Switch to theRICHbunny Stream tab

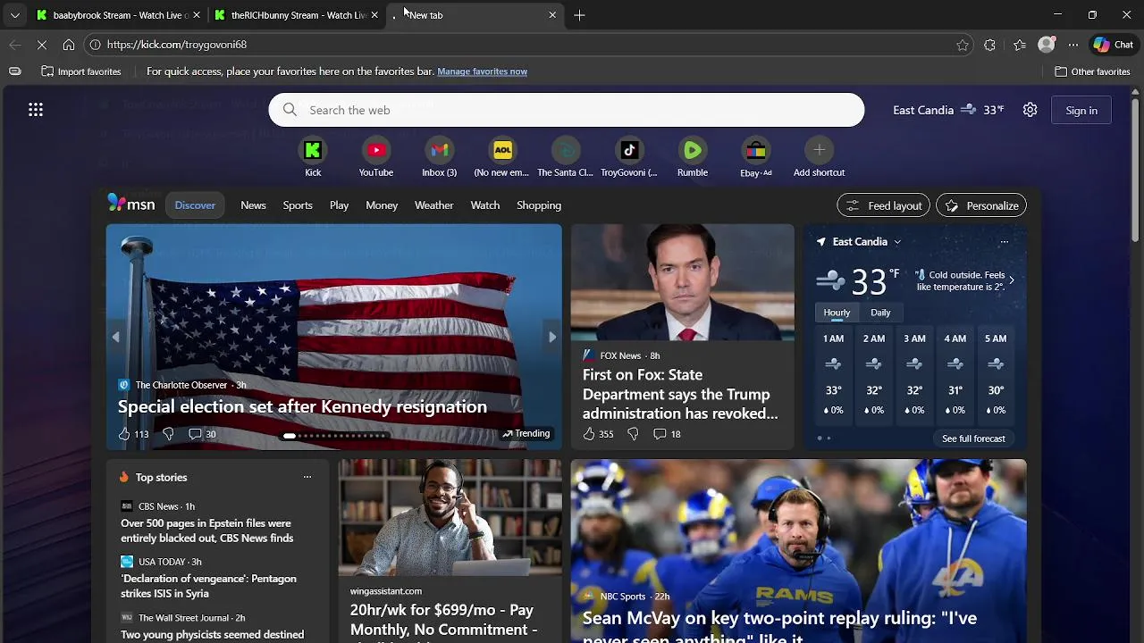[296, 15]
